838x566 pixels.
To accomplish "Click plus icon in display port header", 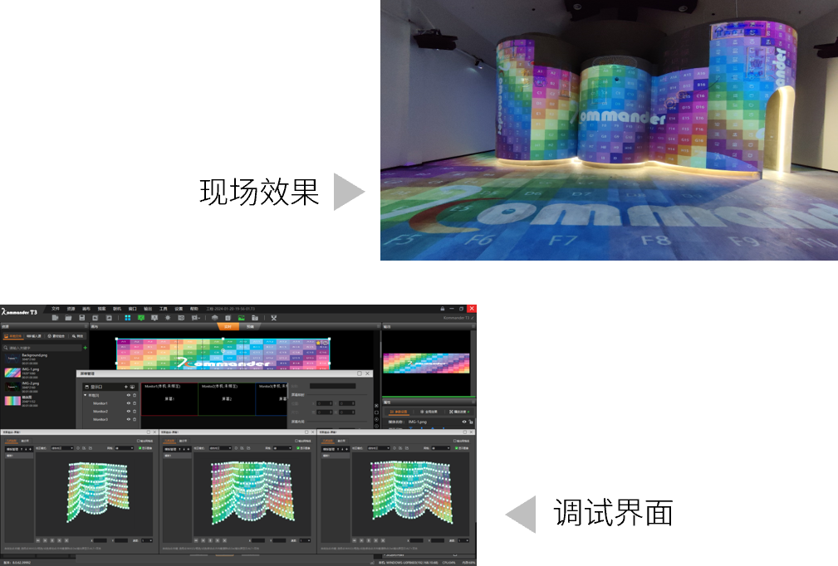I will (x=126, y=387).
